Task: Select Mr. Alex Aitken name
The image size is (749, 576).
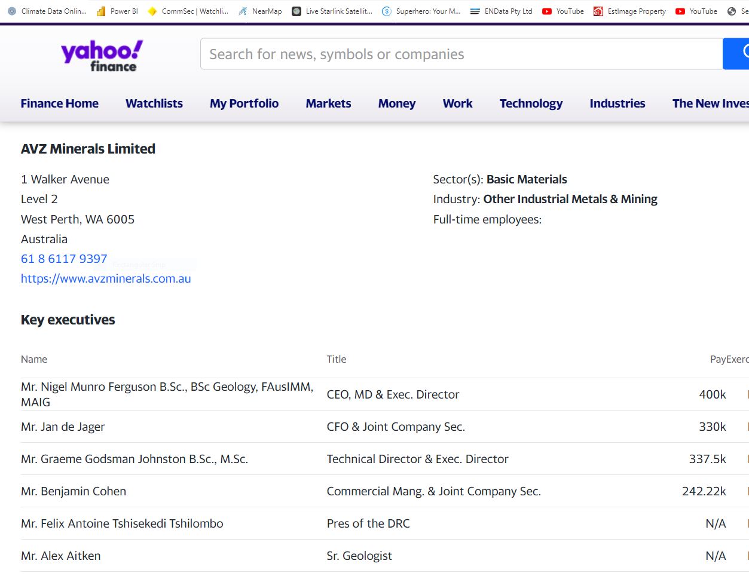Action: [60, 556]
